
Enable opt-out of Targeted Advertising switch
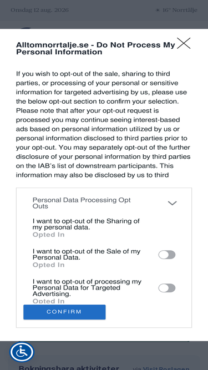167,288
